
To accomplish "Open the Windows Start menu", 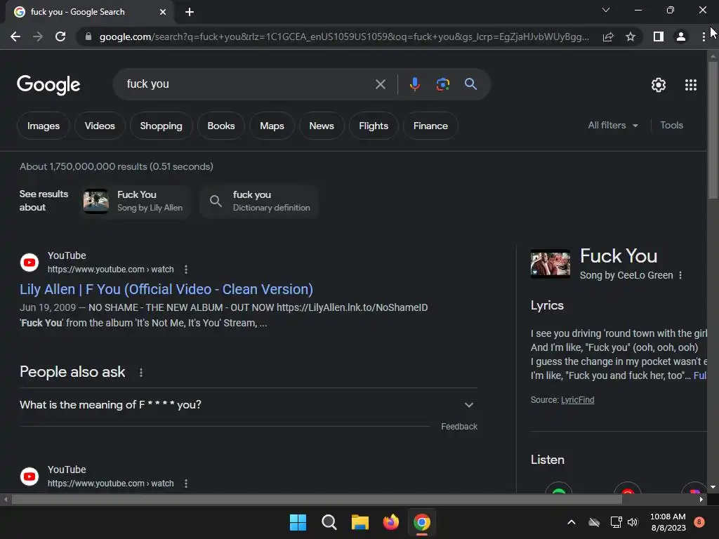I will 298,522.
